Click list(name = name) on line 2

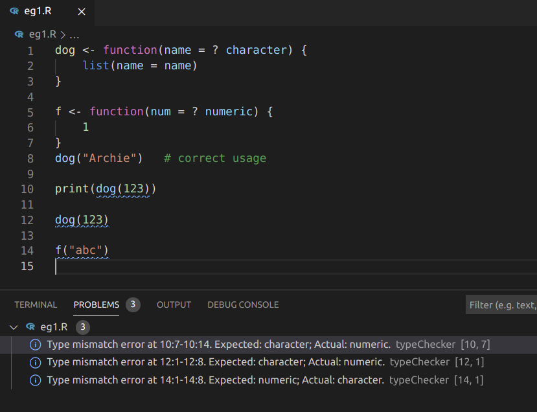pos(140,65)
